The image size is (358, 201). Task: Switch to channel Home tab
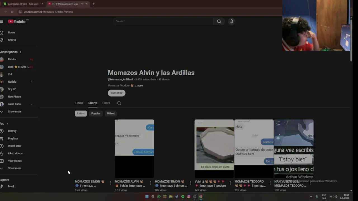coord(79,103)
